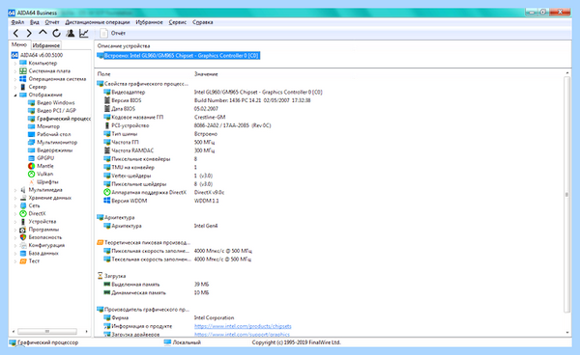Image resolution: width=580 pixels, height=355 pixels.
Task: Expand the Системная плата tree node
Action: (15, 70)
